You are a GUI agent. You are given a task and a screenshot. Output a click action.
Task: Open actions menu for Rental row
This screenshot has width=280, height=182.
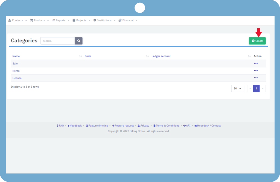click(256, 71)
